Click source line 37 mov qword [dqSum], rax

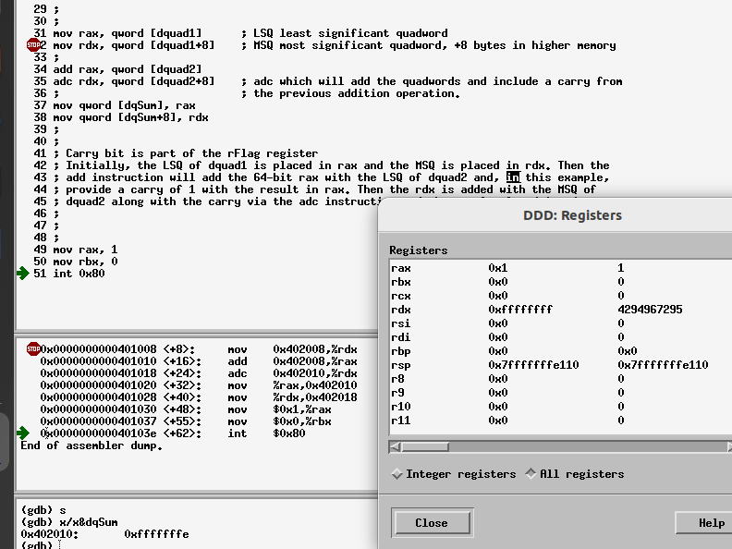(x=124, y=105)
